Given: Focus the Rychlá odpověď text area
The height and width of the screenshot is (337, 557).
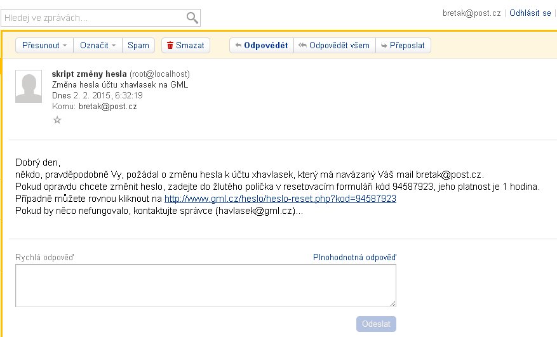Looking at the screenshot, I should point(205,286).
